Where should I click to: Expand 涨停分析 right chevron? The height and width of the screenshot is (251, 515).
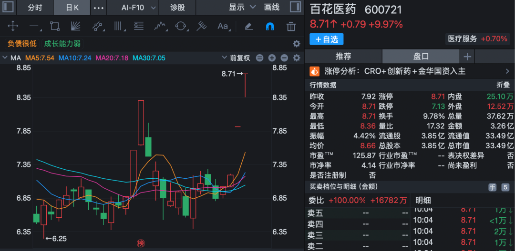click(507, 71)
